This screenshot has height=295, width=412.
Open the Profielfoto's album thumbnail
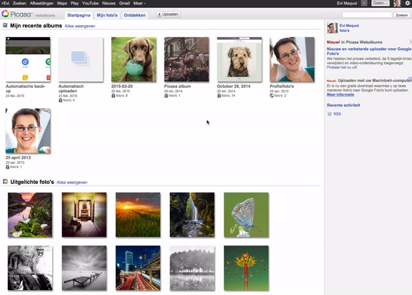point(292,59)
